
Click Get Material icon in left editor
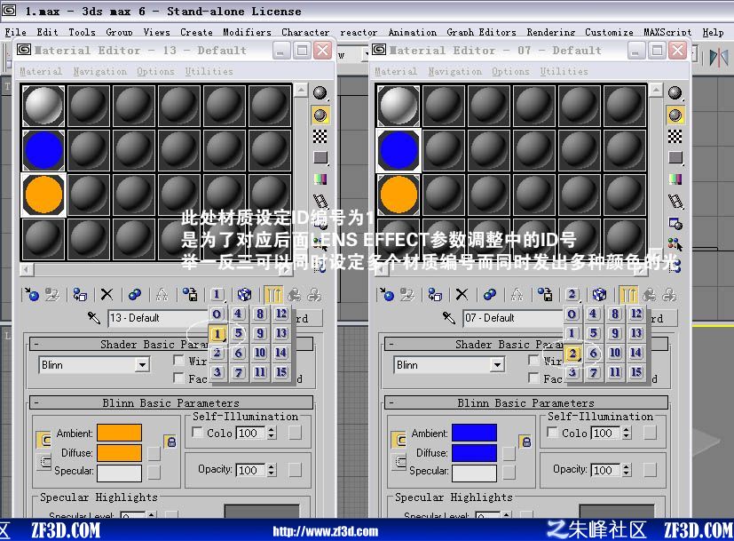point(32,295)
